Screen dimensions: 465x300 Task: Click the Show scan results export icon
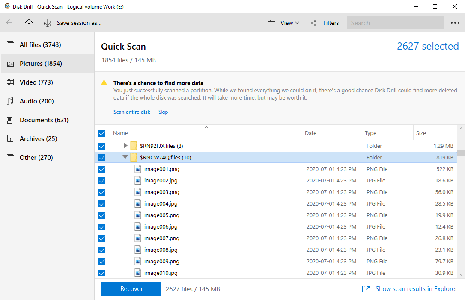[366, 289]
